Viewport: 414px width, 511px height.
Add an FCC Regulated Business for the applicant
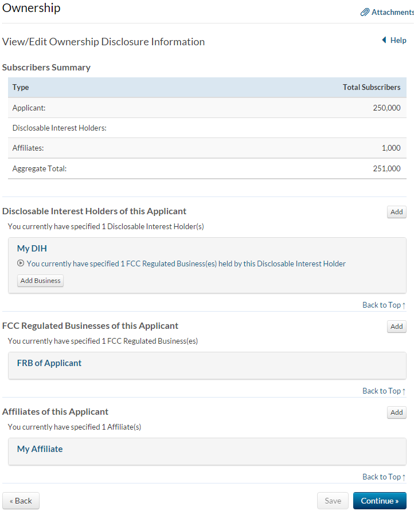396,327
